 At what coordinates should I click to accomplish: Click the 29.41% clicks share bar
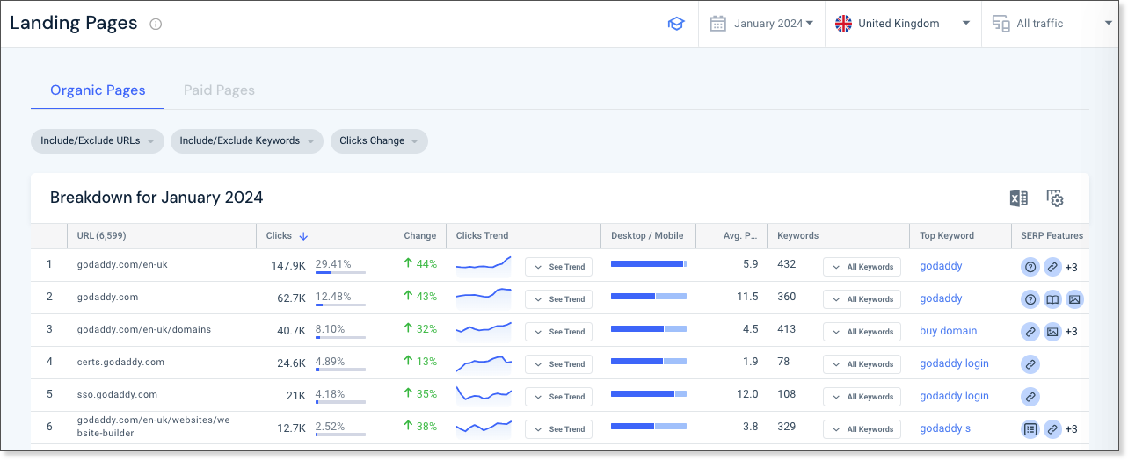point(340,273)
